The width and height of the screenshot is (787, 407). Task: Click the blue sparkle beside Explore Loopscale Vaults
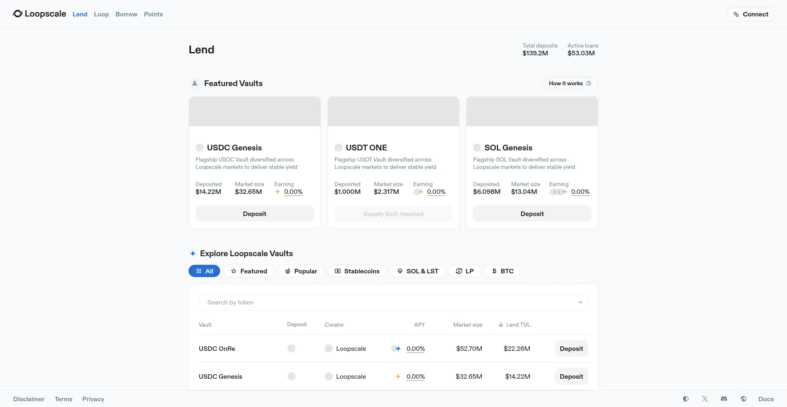pos(193,253)
